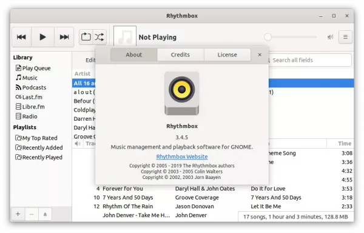
Task: Close the About dialog
Action: [260, 55]
